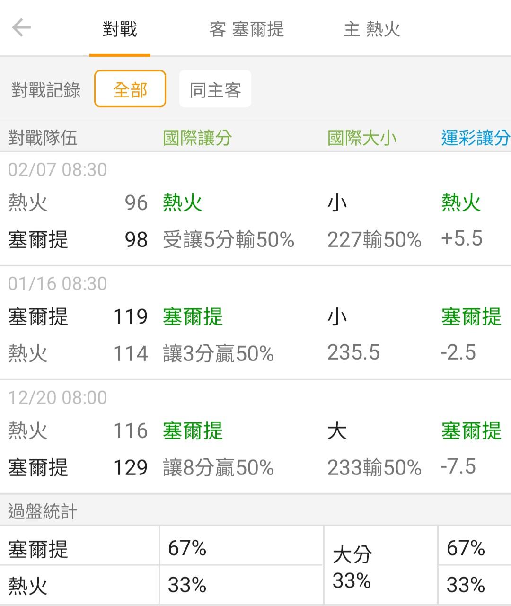Open the 12/20 08:00 match record
The height and width of the screenshot is (606, 511).
tap(58, 397)
